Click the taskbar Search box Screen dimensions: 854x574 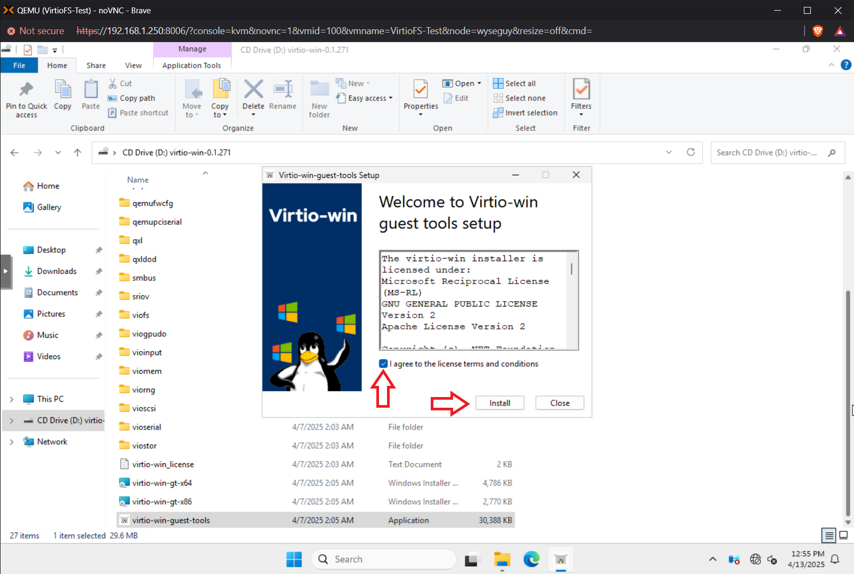click(x=384, y=559)
